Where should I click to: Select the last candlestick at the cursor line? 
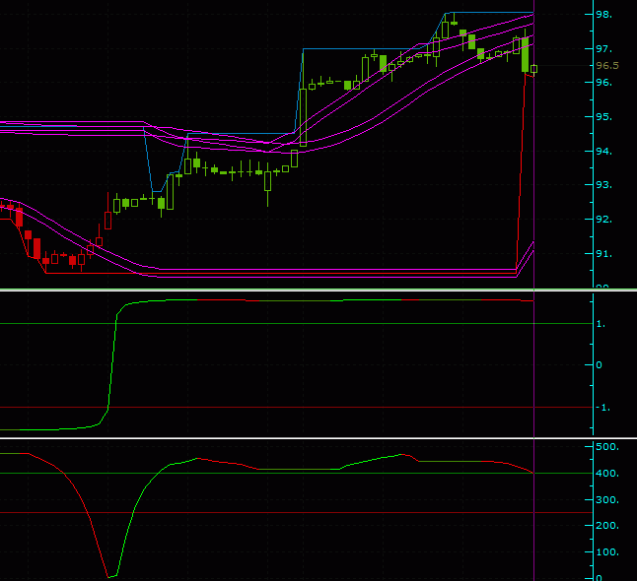tap(533, 69)
